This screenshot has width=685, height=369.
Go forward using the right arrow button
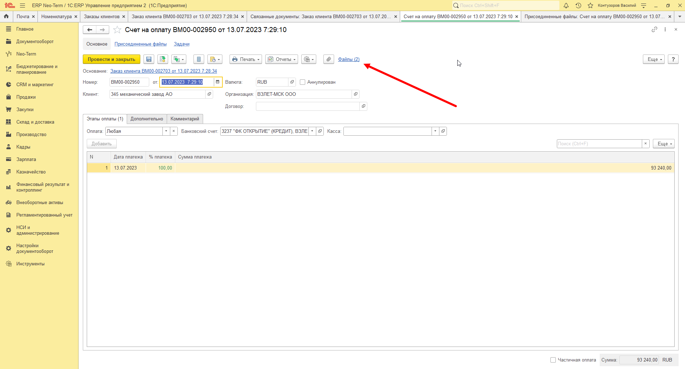(x=102, y=30)
